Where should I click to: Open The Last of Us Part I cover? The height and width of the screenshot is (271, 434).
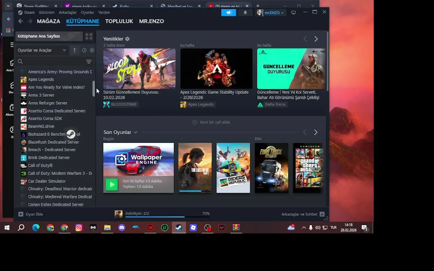(195, 167)
